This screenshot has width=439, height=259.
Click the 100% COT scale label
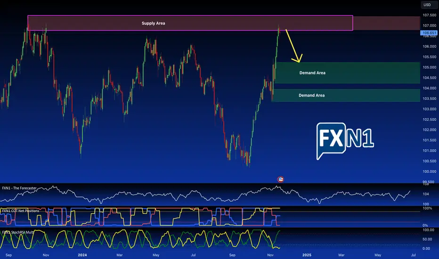[427, 208]
